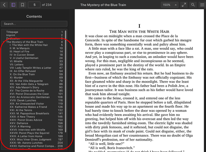The image size is (206, 152).
Task: Click the contents list vertical scrollbar
Action: pos(65,82)
